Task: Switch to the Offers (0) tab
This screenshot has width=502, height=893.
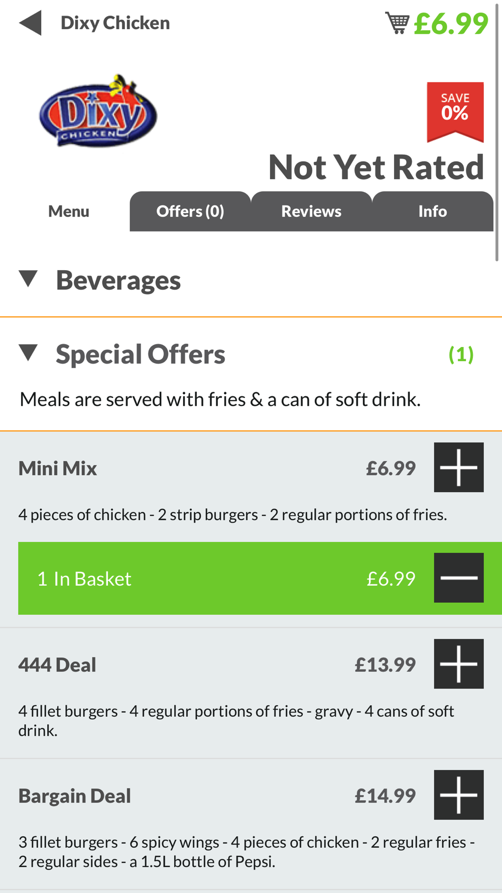Action: click(190, 211)
